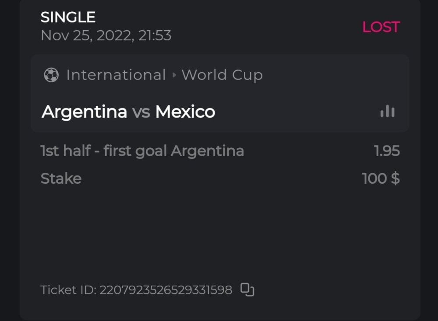Image resolution: width=438 pixels, height=321 pixels.
Task: Open match statistics bar chart icon
Action: tap(387, 112)
